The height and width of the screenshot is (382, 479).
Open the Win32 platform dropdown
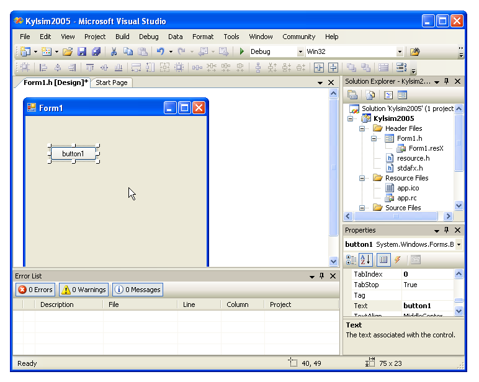(400, 51)
